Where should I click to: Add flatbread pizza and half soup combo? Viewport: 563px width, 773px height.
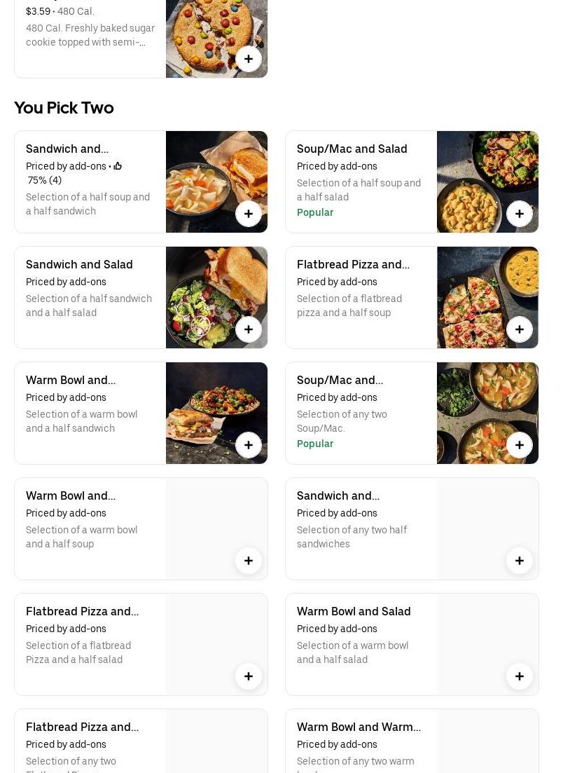(x=520, y=329)
